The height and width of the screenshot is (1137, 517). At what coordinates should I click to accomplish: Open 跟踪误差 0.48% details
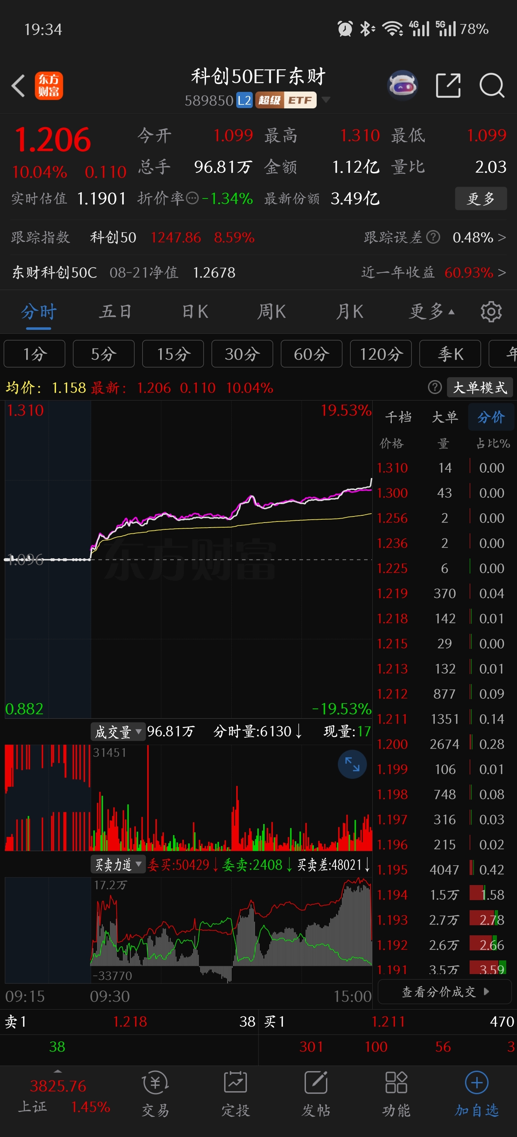[x=435, y=238]
